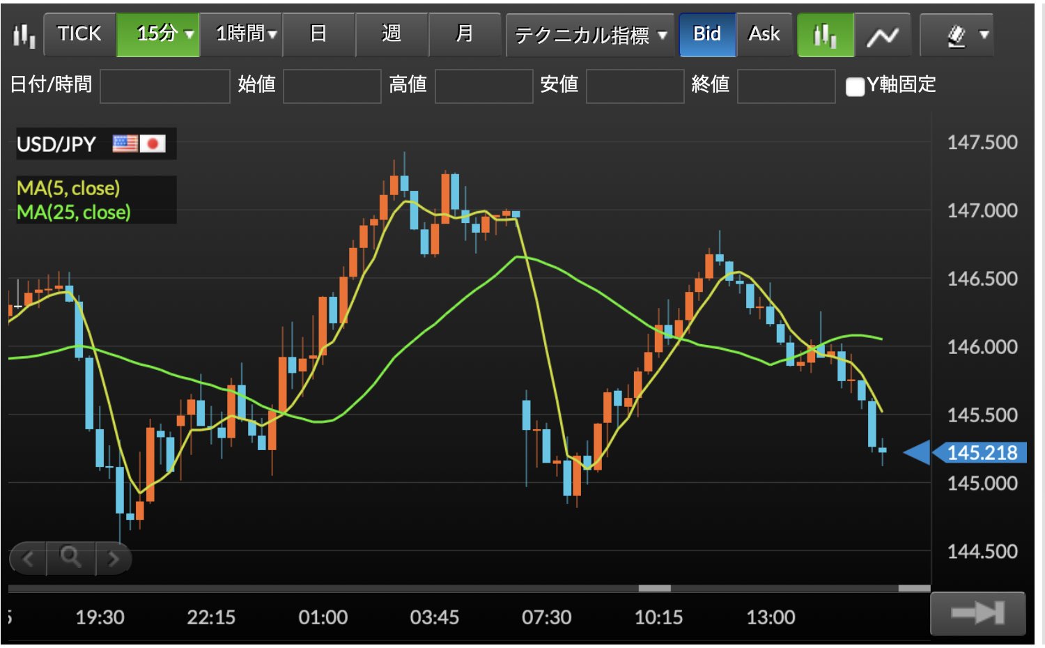Image resolution: width=1045 pixels, height=648 pixels.
Task: Move chart forward with right arrow button
Action: tap(113, 558)
